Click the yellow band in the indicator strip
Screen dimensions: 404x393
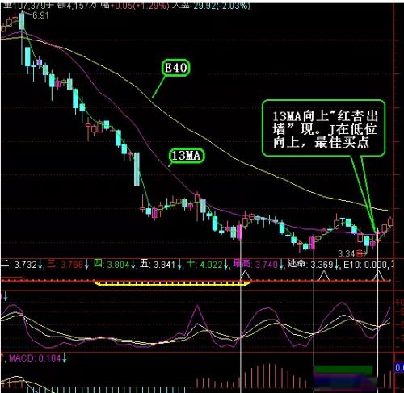(173, 283)
